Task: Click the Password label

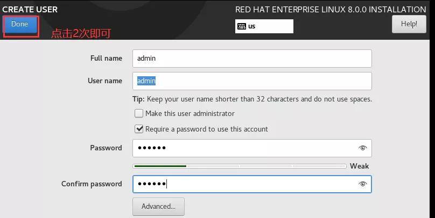Action: (x=106, y=148)
